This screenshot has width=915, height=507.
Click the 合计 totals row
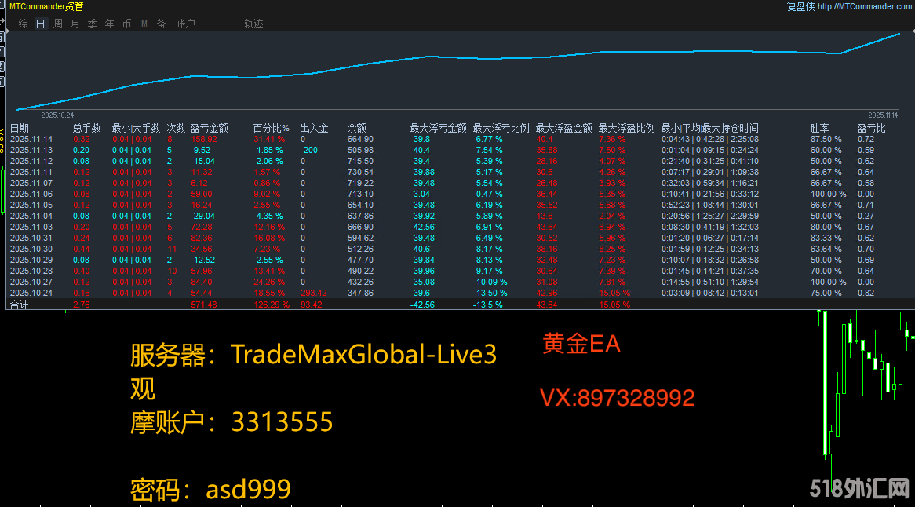pos(20,305)
